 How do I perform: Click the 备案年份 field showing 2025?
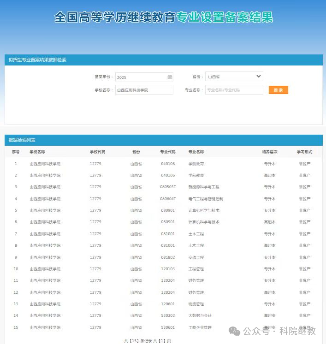(141, 77)
